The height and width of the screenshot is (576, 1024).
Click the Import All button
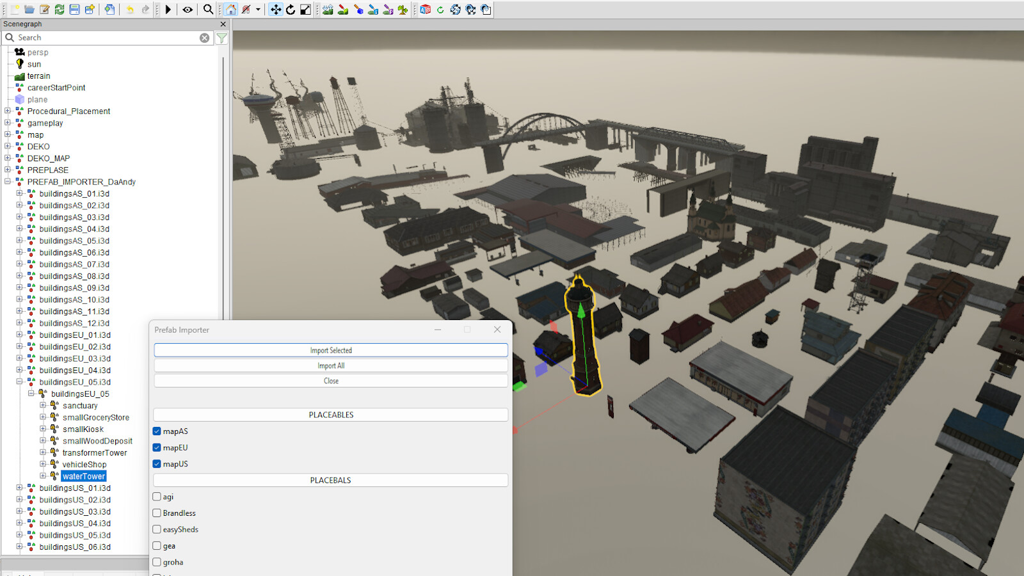tap(331, 365)
